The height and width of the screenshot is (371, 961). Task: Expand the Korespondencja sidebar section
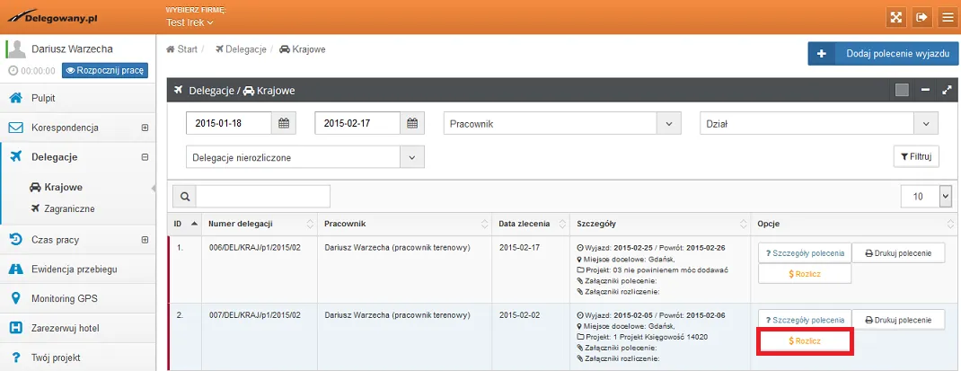(x=145, y=128)
